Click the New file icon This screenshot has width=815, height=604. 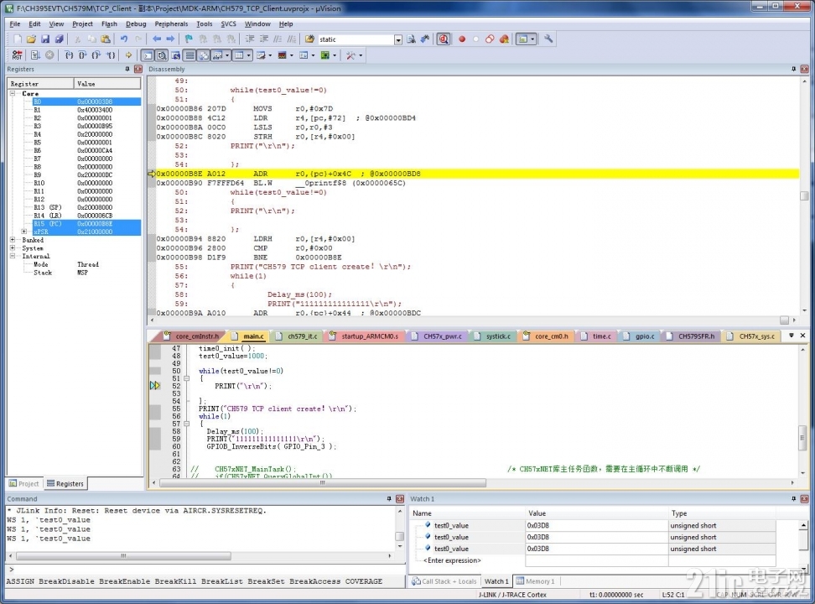tap(18, 39)
